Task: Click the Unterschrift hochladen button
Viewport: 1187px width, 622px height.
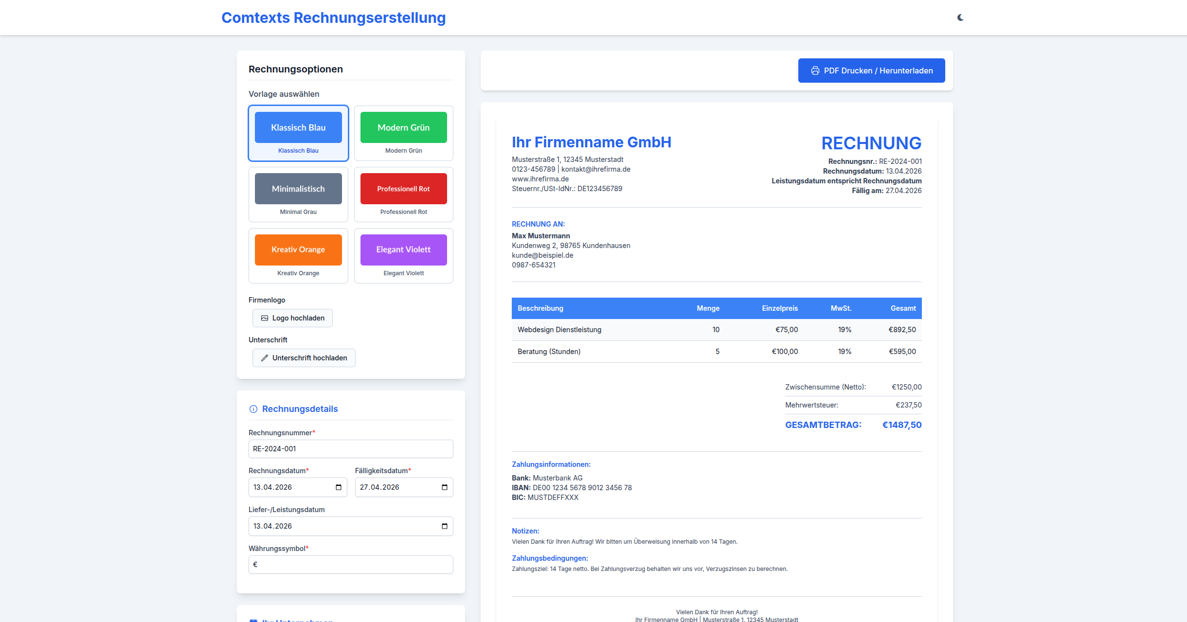Action: pos(304,358)
